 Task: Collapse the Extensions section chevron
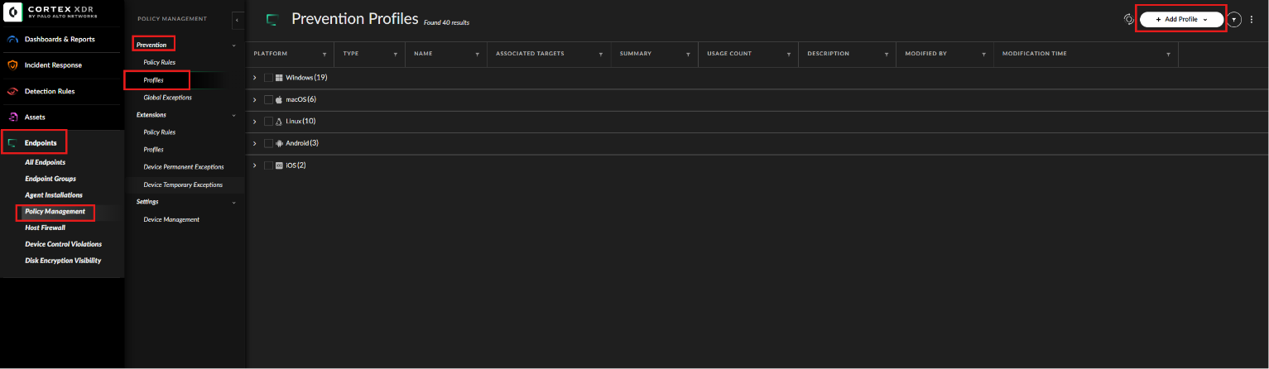click(233, 115)
